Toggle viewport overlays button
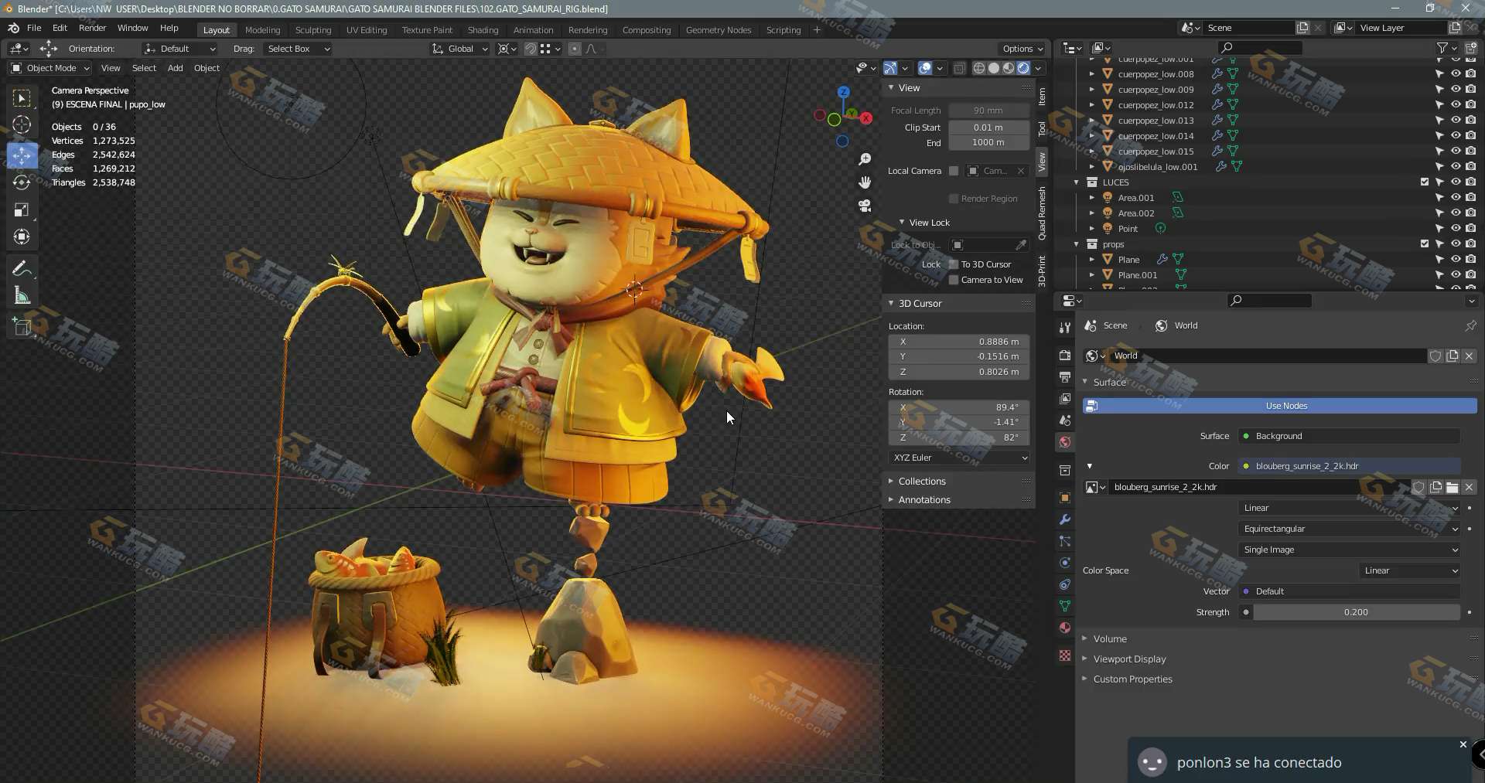 [924, 68]
